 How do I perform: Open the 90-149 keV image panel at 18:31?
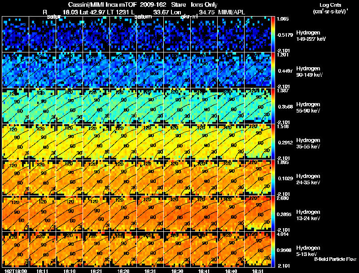point(150,70)
